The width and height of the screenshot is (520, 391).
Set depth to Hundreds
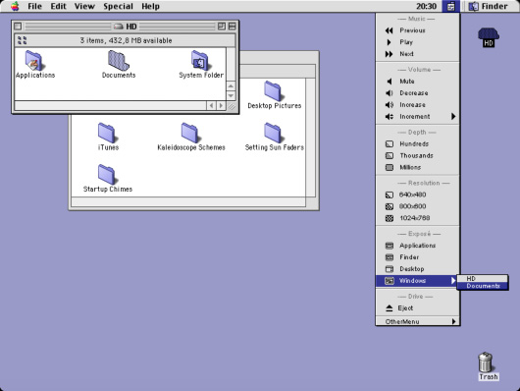[418, 143]
